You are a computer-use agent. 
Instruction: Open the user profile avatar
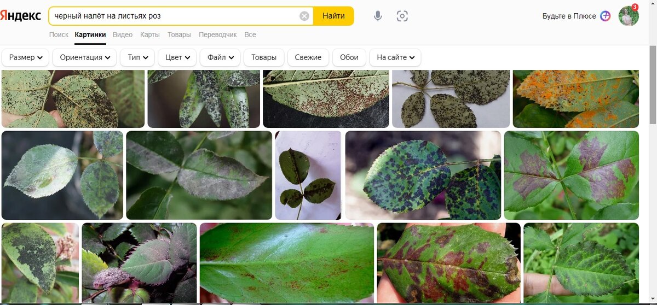tap(629, 16)
